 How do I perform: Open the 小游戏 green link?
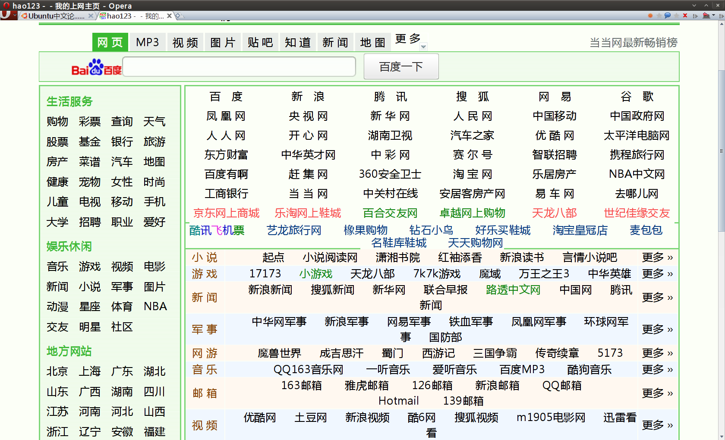(316, 273)
